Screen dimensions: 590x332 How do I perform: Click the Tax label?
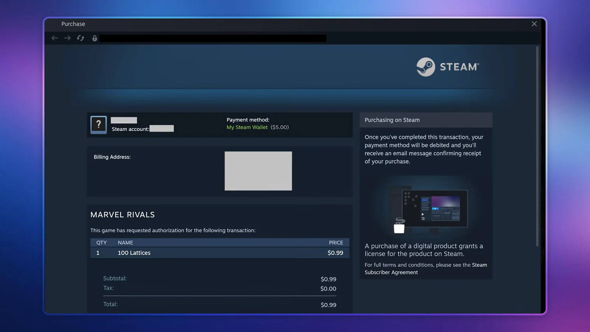tap(108, 288)
